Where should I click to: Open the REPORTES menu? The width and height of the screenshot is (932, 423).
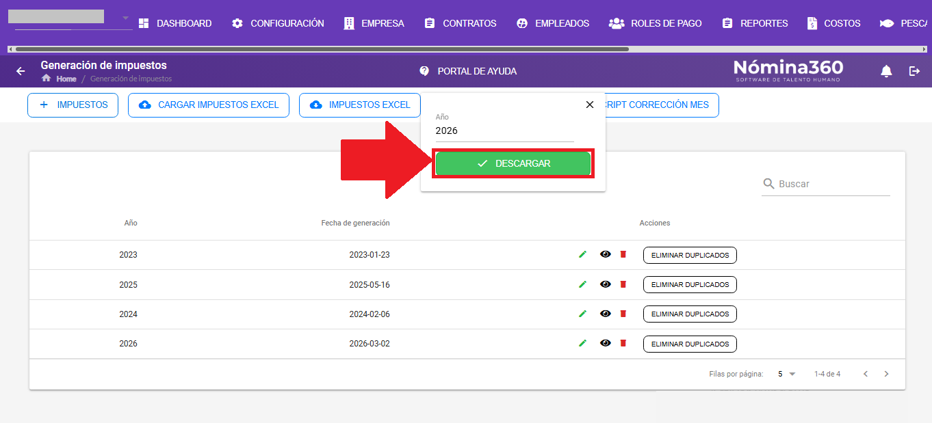[755, 23]
